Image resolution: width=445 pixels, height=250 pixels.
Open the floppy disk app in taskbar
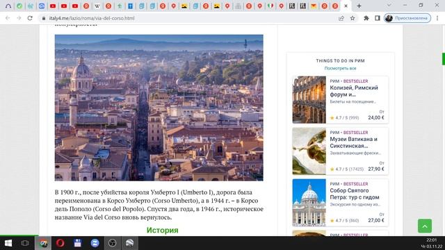77,243
